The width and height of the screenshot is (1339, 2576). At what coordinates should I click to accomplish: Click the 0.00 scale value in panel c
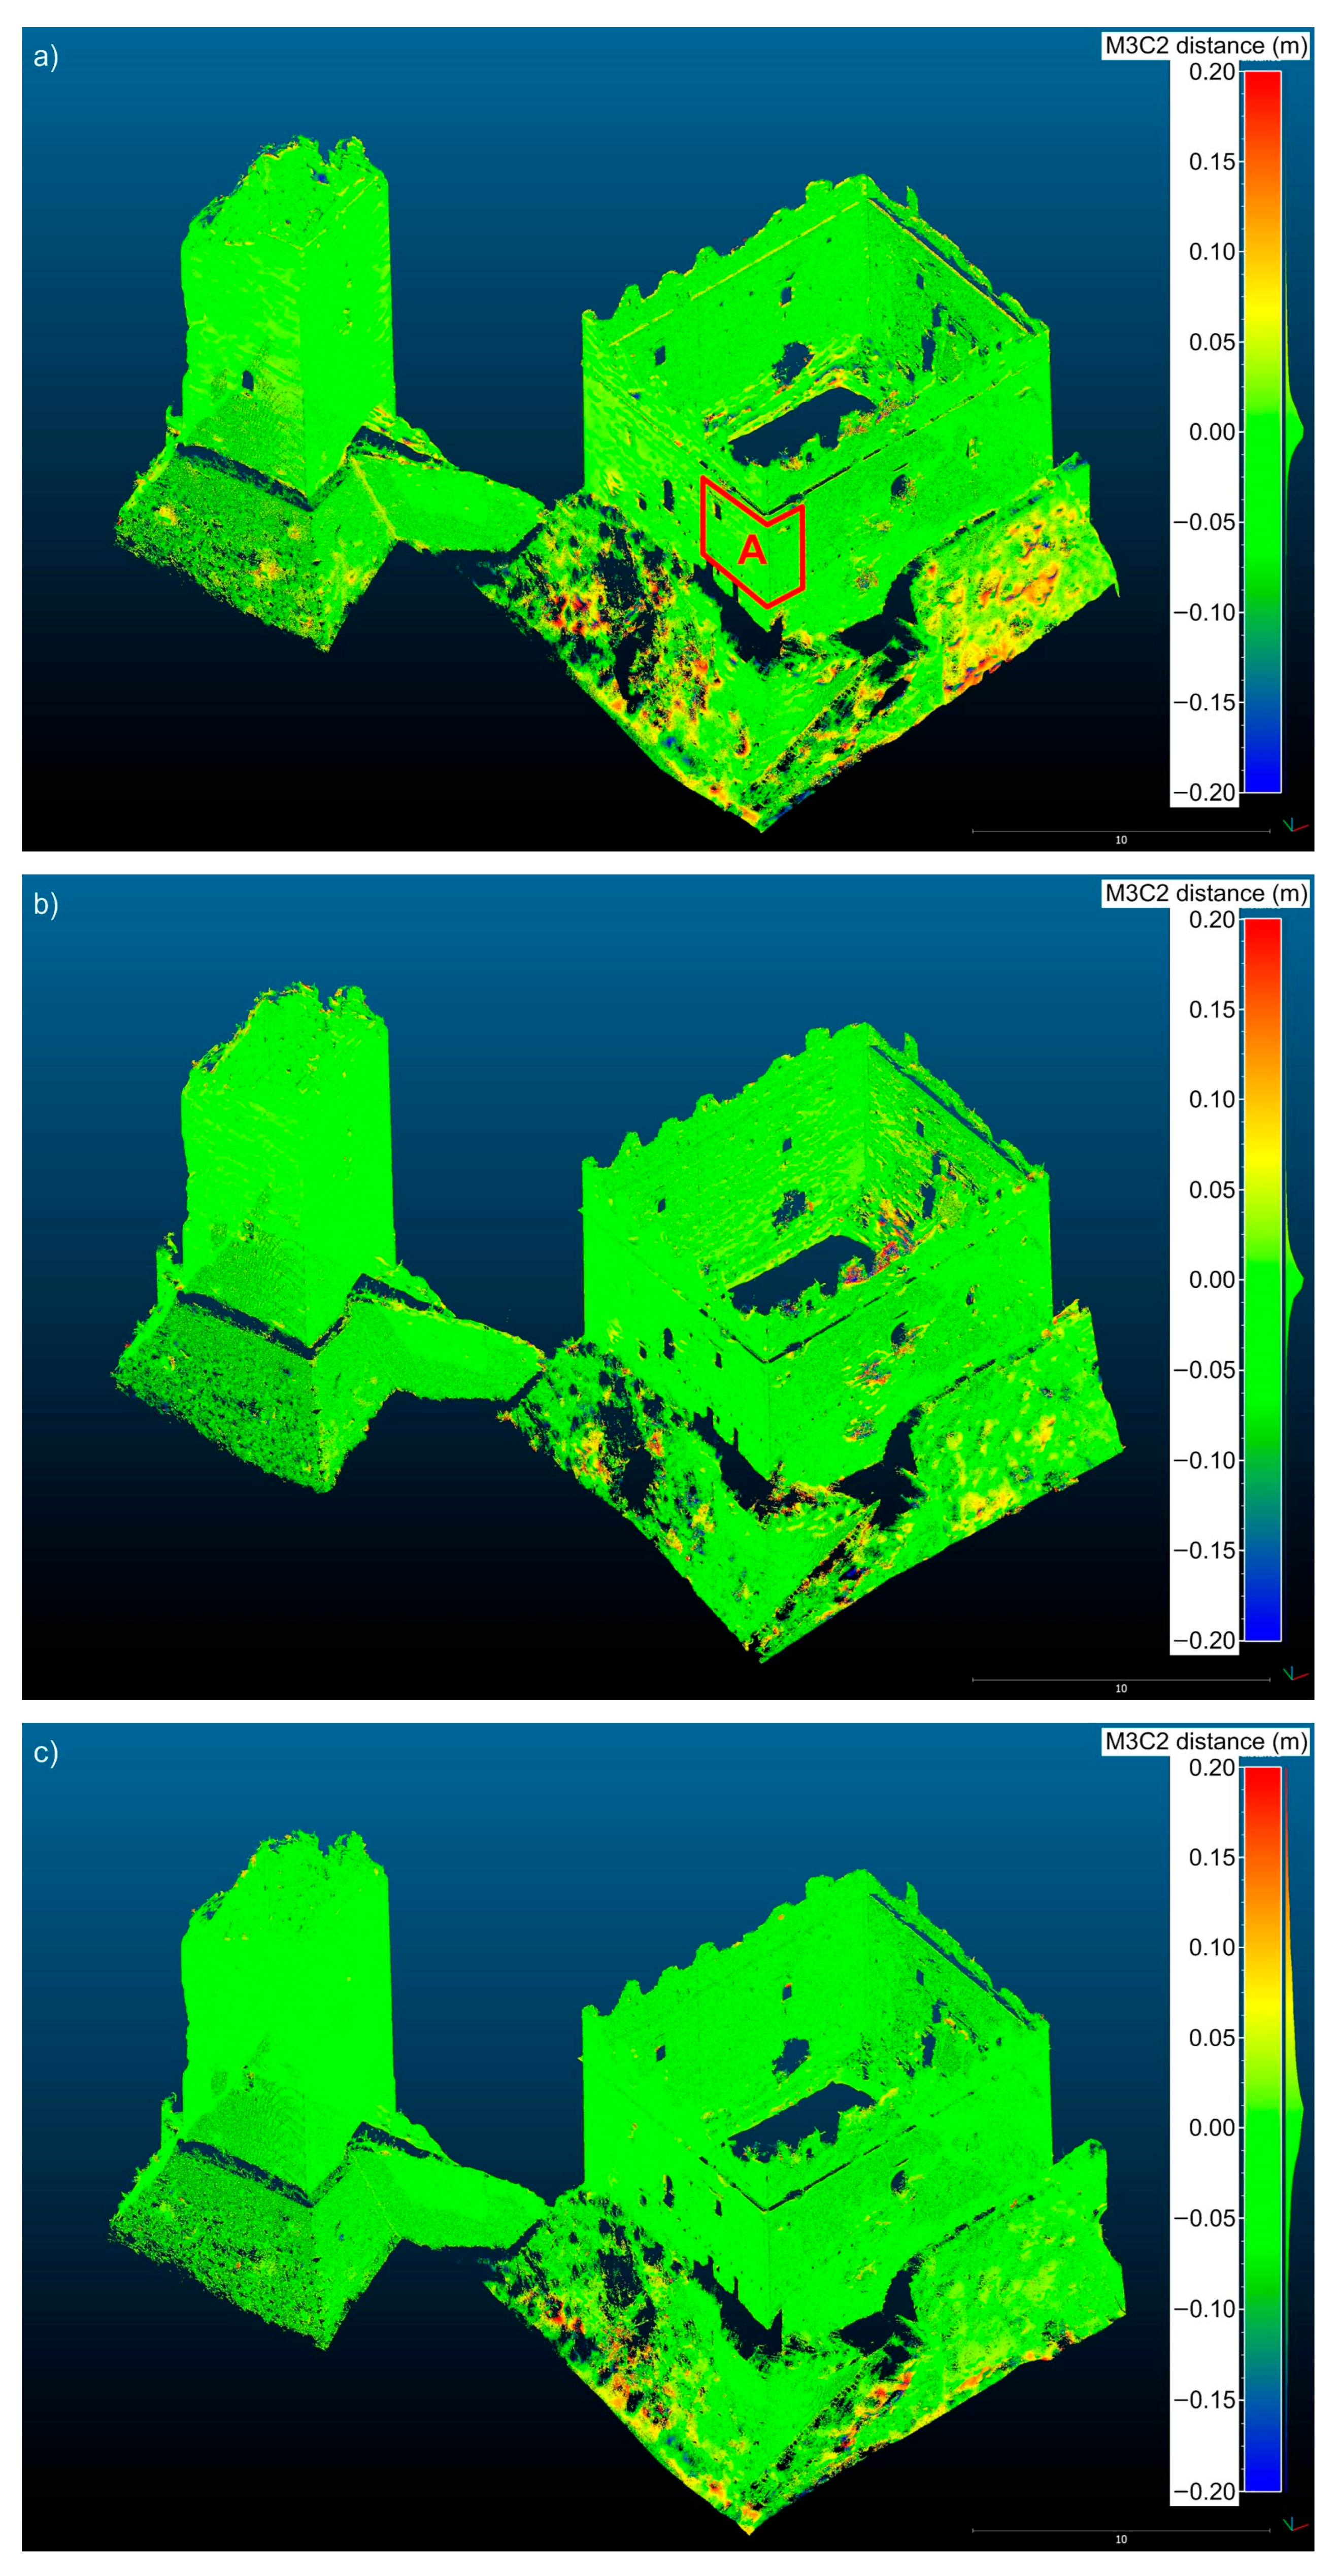1212,2128
